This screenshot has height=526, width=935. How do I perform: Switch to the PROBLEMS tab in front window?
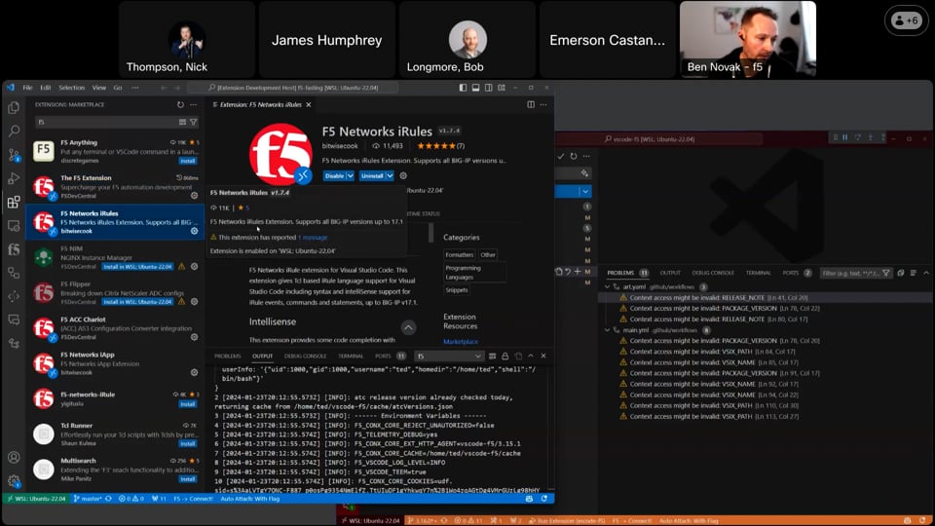coord(227,357)
